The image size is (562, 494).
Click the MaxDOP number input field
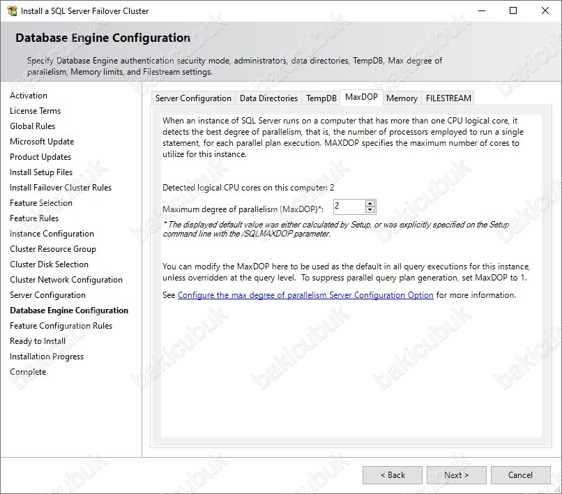(x=348, y=206)
